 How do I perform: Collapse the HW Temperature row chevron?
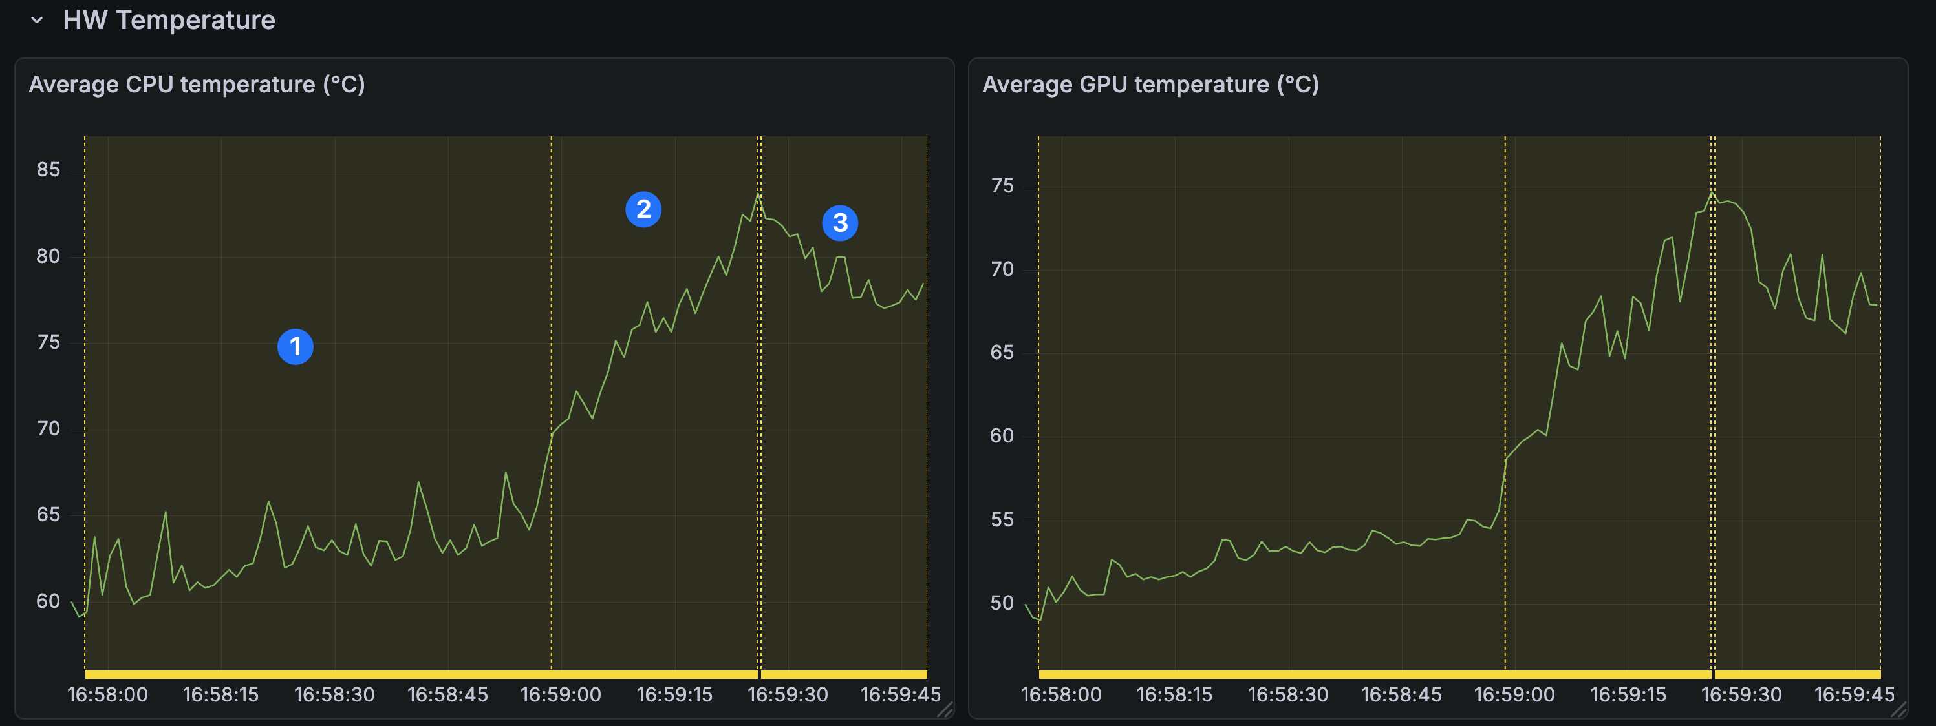click(37, 20)
